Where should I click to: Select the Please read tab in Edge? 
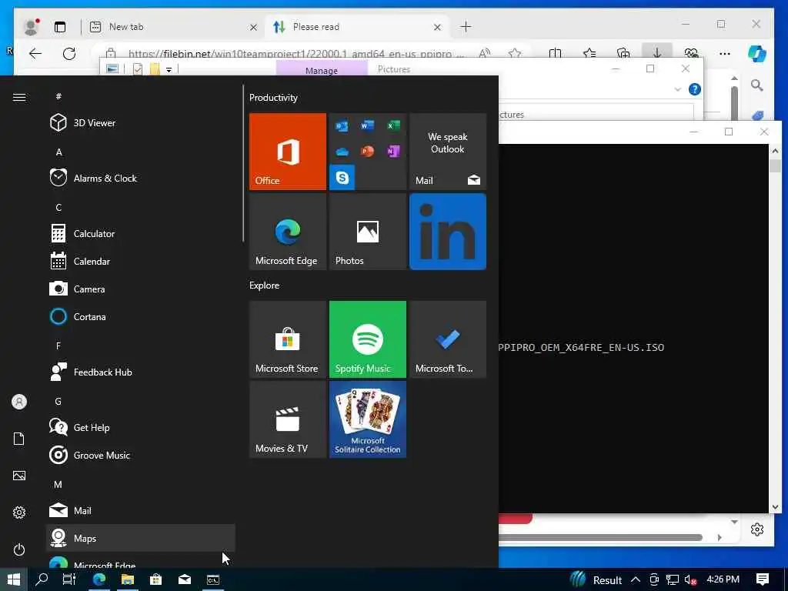(x=357, y=27)
